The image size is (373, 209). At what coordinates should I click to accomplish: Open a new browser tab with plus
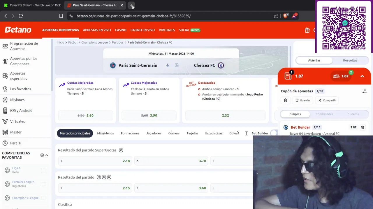pyautogui.click(x=132, y=5)
